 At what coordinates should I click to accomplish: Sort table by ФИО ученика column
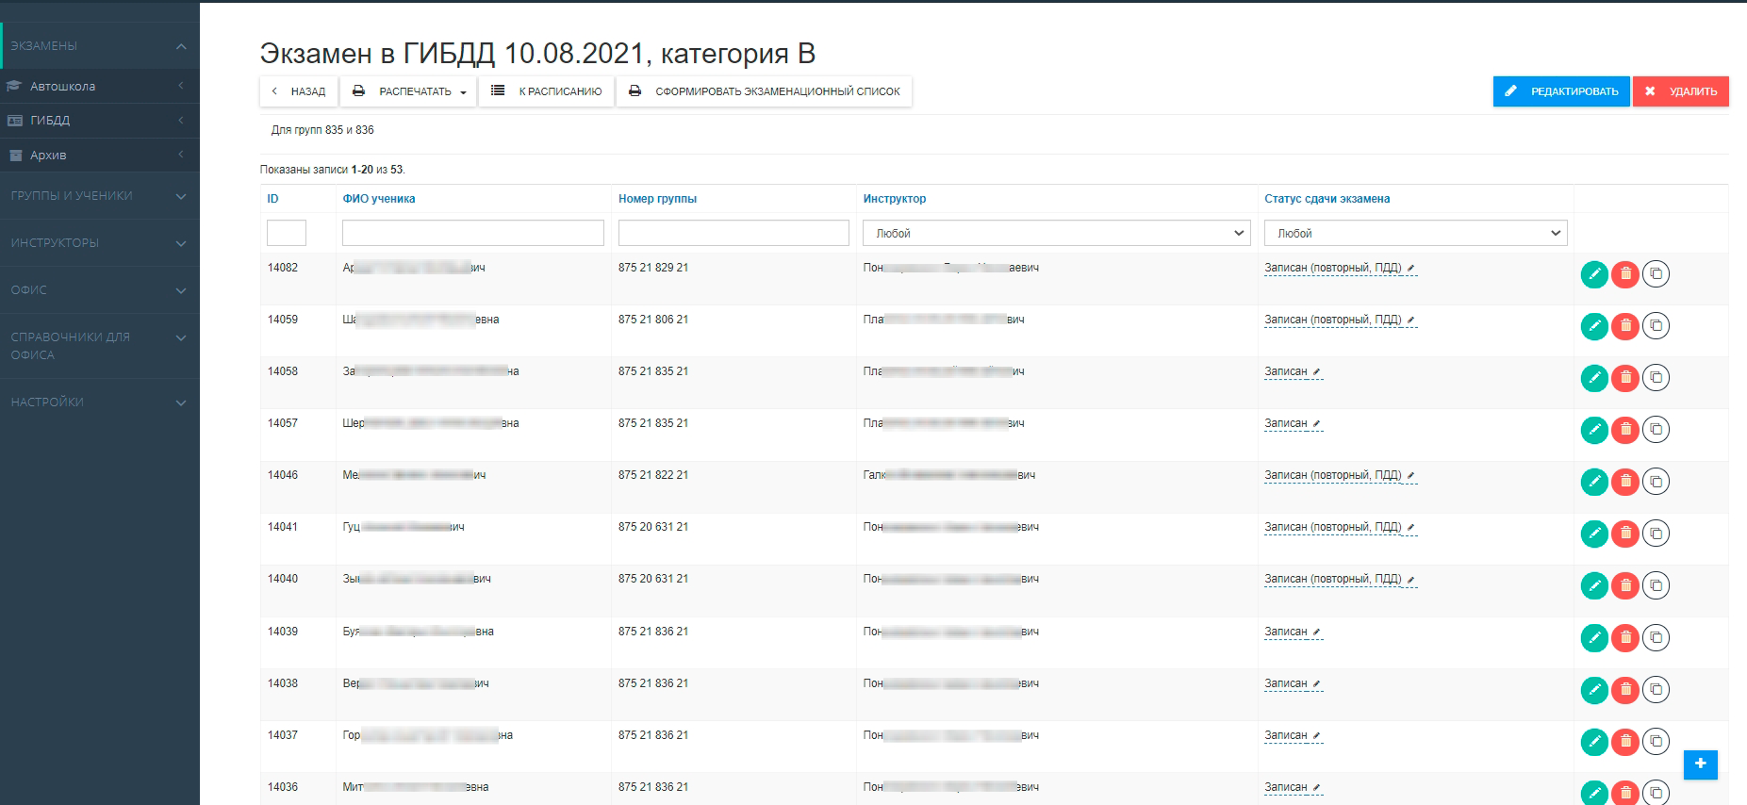[378, 199]
